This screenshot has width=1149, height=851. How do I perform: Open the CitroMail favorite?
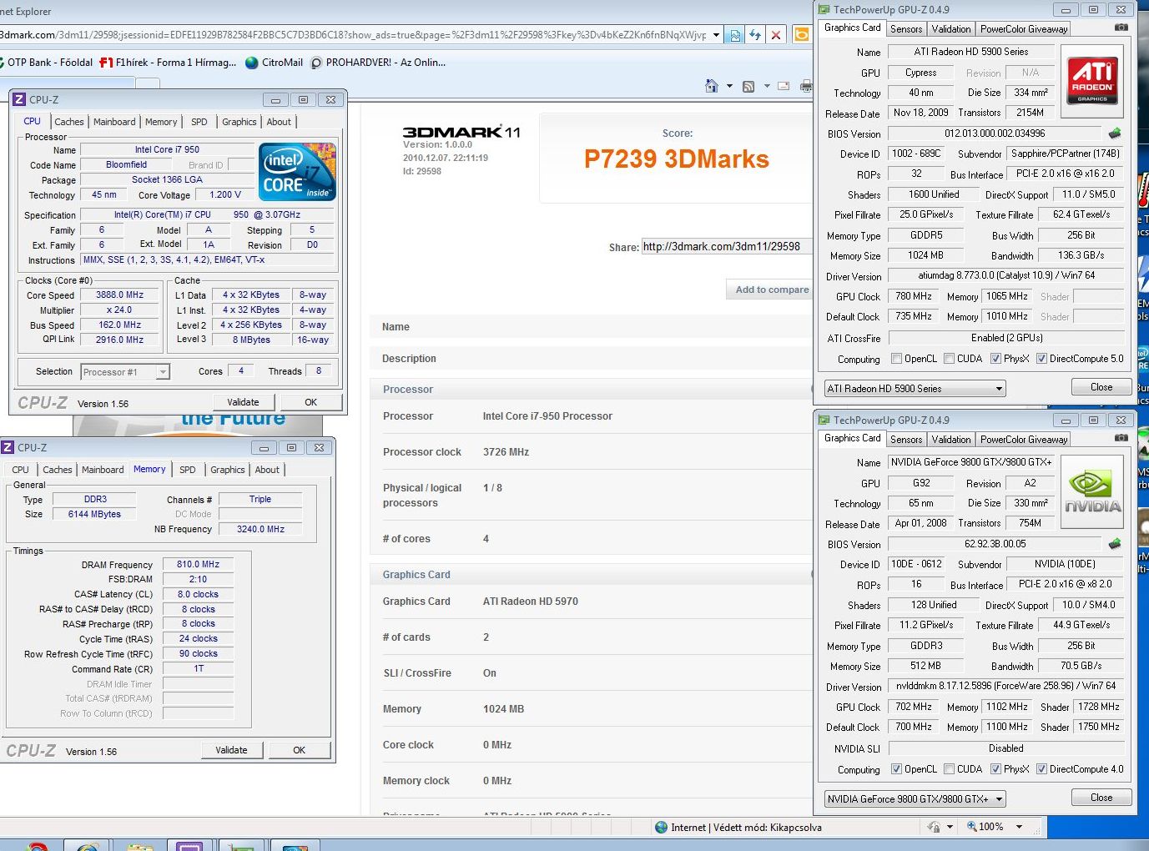274,63
